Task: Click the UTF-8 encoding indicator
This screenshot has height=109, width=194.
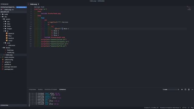Action: pyautogui.click(x=184, y=108)
